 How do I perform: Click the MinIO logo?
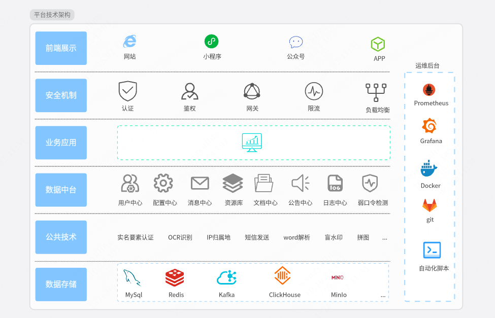(x=338, y=277)
